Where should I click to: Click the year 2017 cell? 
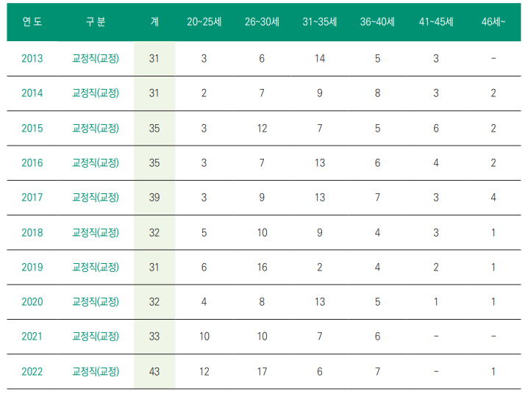pyautogui.click(x=32, y=198)
